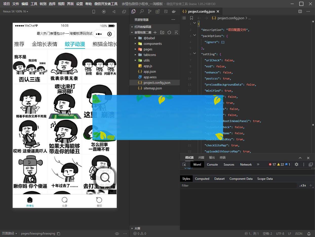
Task: Copy the page path using the copy icon
Action: 58,233
